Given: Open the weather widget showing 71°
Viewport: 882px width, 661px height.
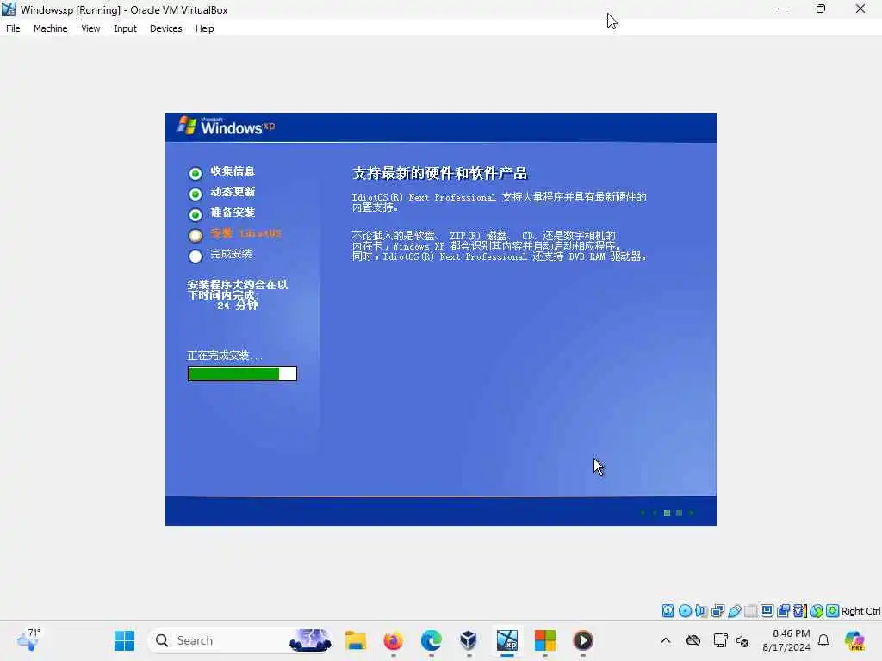Looking at the screenshot, I should [x=28, y=639].
